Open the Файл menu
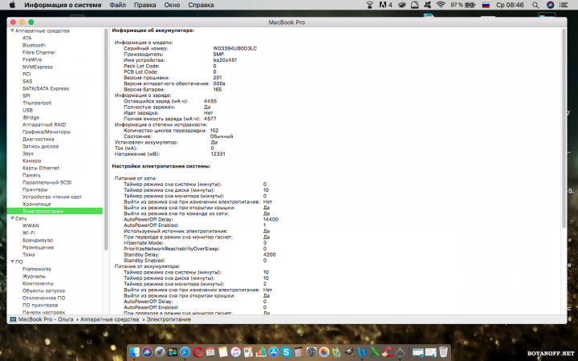This screenshot has height=361, width=578. coord(117,5)
